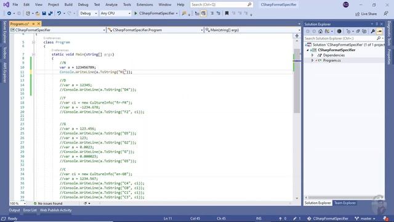Click the Open File folder icon
The width and height of the screenshot is (394, 222).
pos(38,14)
